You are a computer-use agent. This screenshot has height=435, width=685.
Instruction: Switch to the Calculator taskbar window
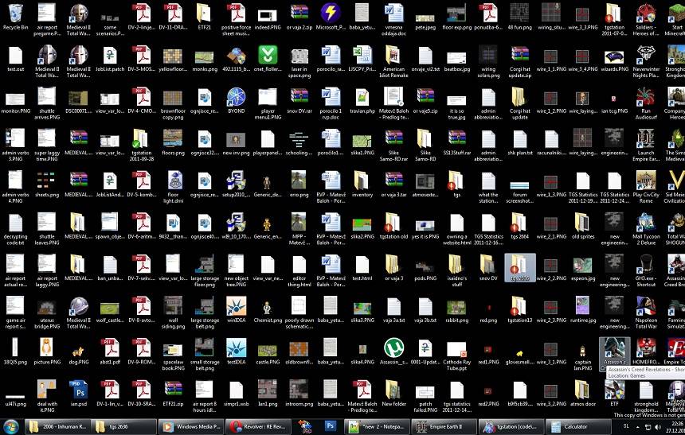coord(578,427)
